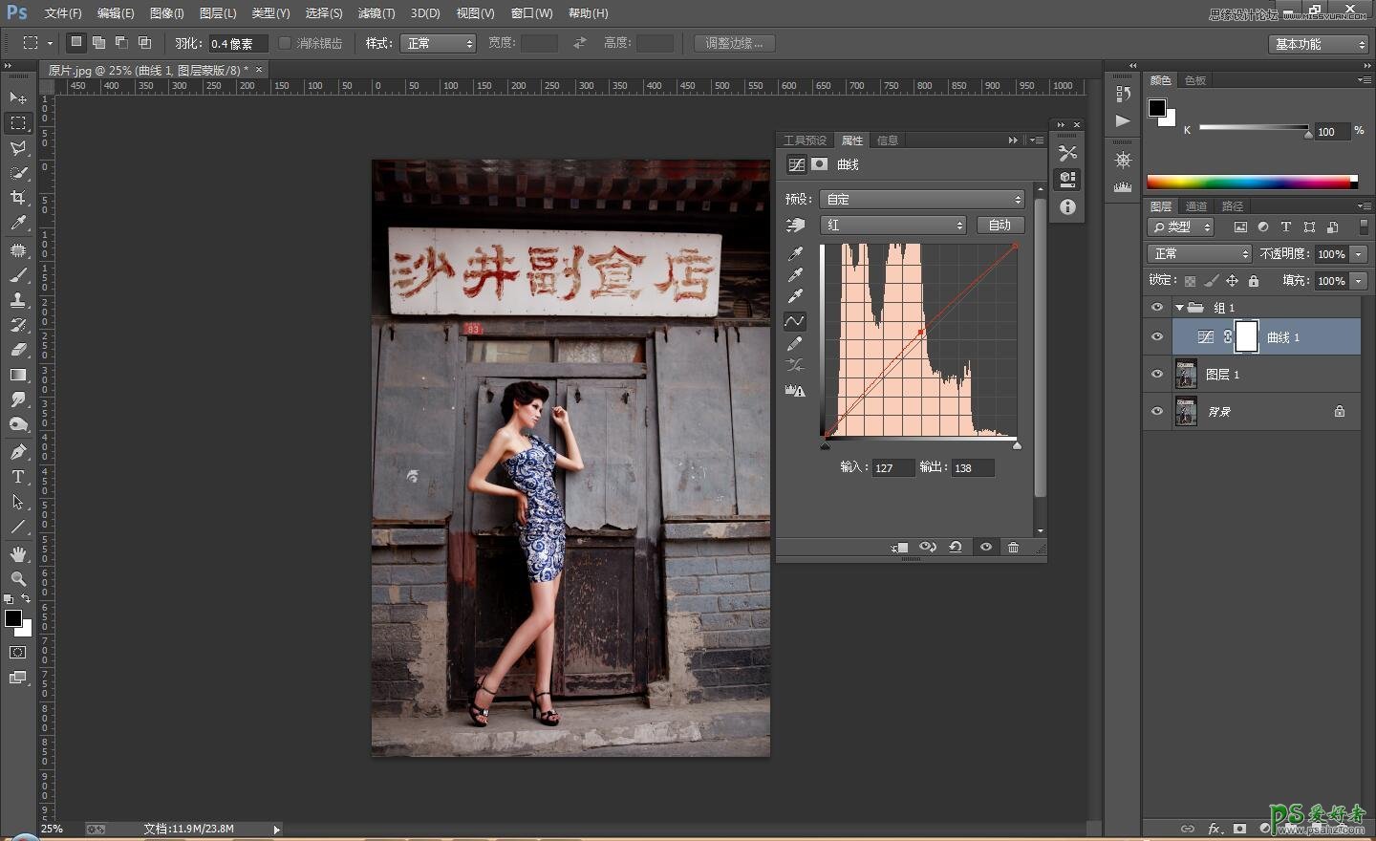Image resolution: width=1376 pixels, height=841 pixels.
Task: Open the 文件(F) menu
Action: point(63,13)
